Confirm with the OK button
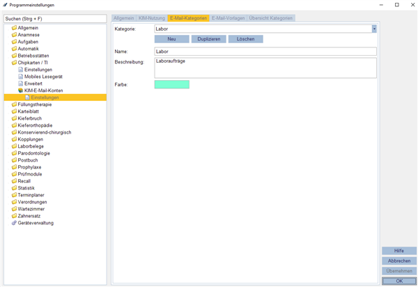Viewport: 418px width, 287px height. [399, 281]
